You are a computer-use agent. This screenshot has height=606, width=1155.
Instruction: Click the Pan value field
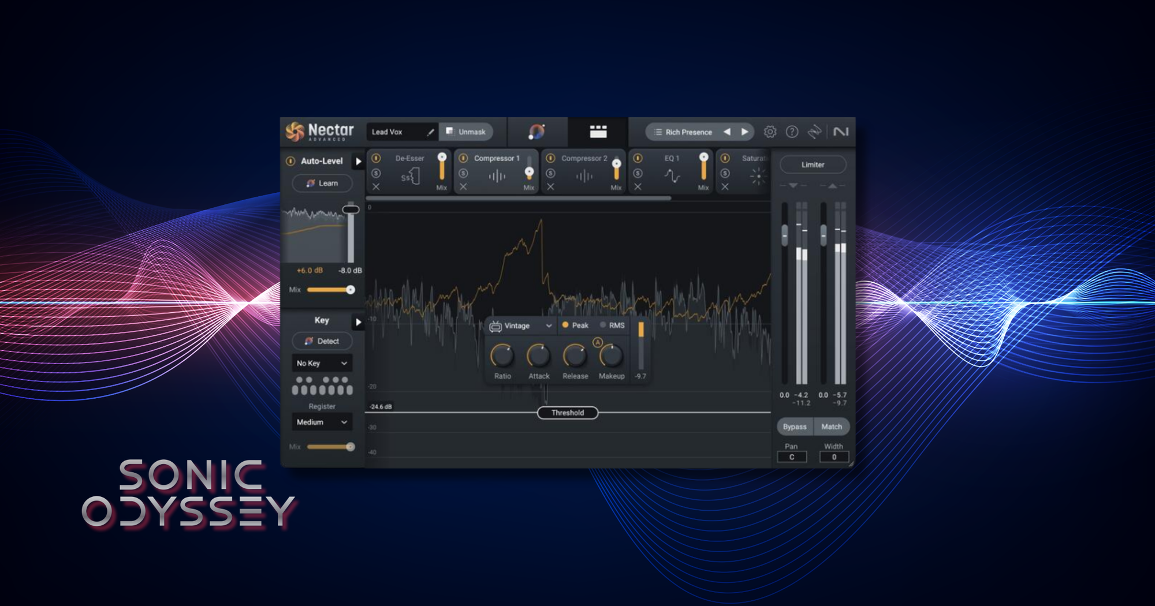coord(792,457)
